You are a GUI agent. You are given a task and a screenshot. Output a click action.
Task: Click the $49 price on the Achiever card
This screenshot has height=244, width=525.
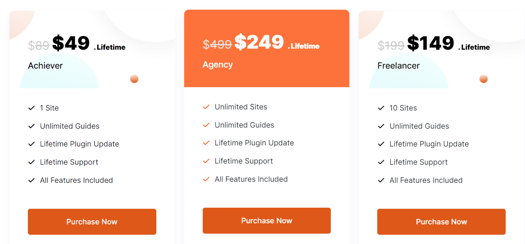click(71, 43)
